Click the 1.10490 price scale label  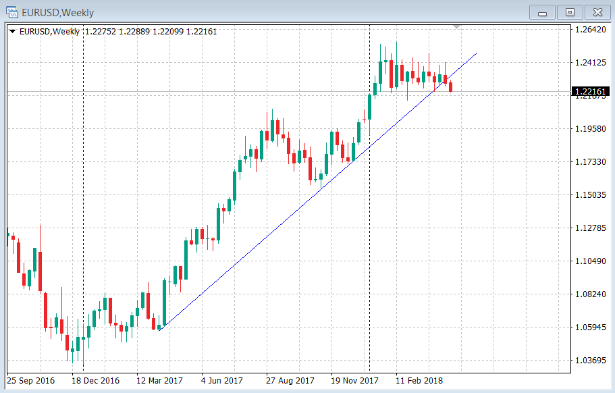coord(590,261)
